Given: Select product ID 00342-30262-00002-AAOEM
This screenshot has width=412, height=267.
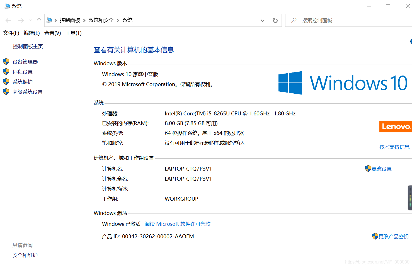Looking at the screenshot, I should (158, 236).
